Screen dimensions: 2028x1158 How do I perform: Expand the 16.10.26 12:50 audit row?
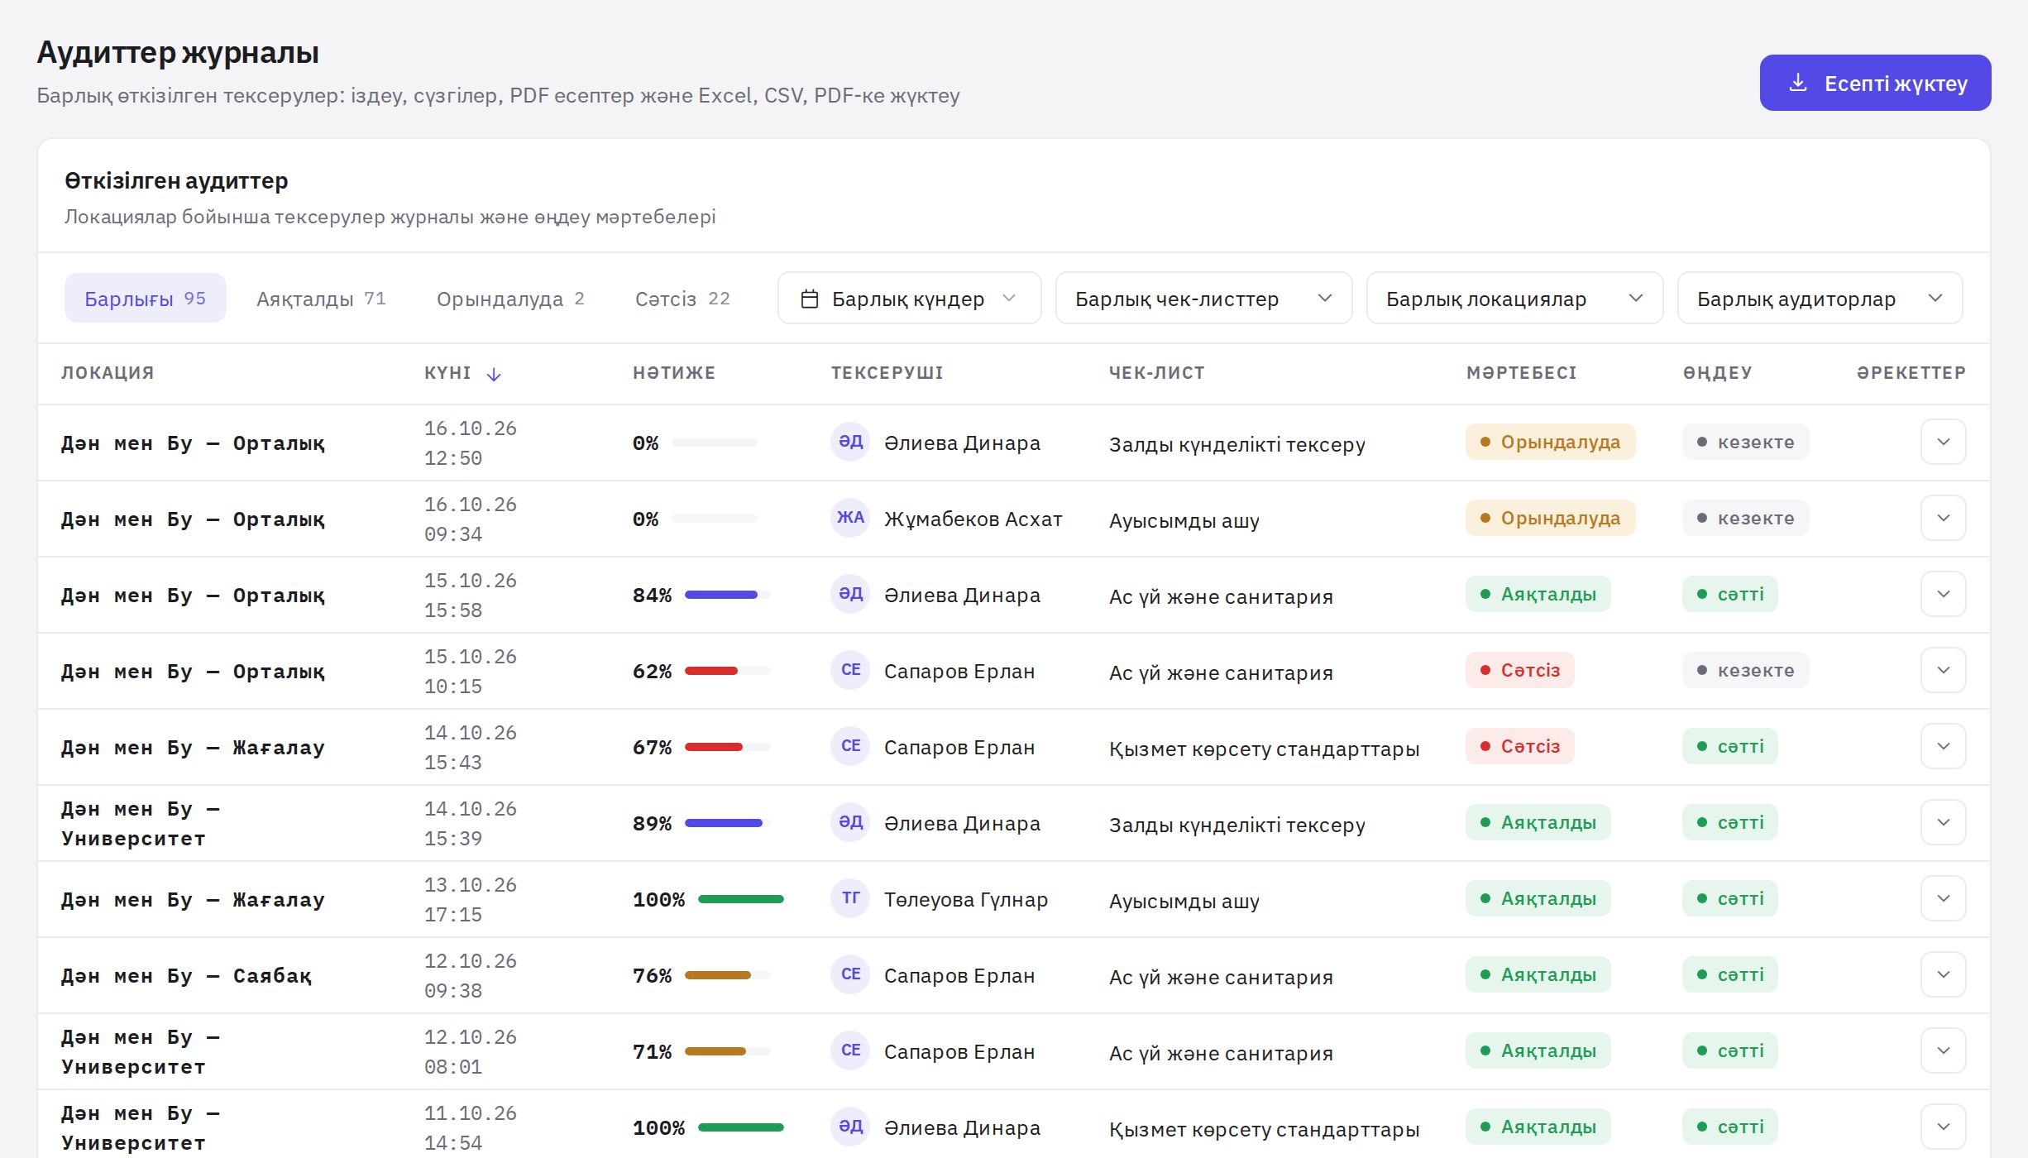click(1943, 442)
